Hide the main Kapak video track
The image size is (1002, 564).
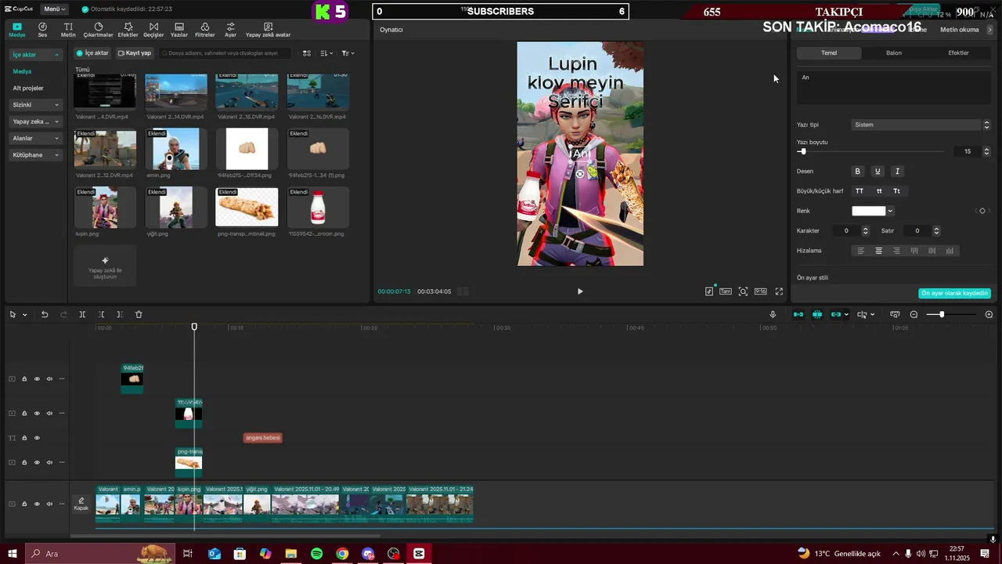pos(37,504)
